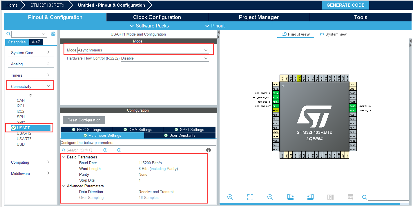Viewport: 413px width, 207px height.
Task: Select the PA10 pin on the chip
Action: click(353, 106)
